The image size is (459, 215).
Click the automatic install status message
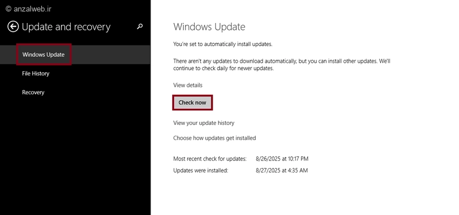pyautogui.click(x=223, y=44)
